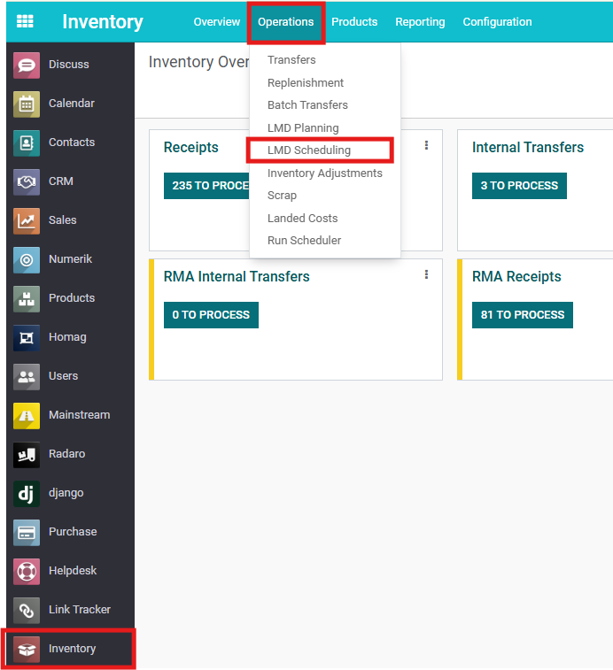The width and height of the screenshot is (613, 670).
Task: Open the Internal Transfers card title
Action: pyautogui.click(x=527, y=148)
